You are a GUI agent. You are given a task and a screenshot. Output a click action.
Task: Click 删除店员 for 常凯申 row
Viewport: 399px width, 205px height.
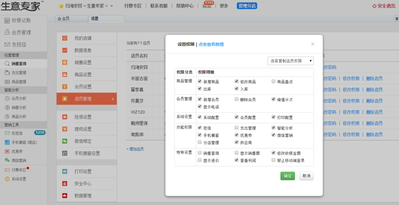coord(374,134)
